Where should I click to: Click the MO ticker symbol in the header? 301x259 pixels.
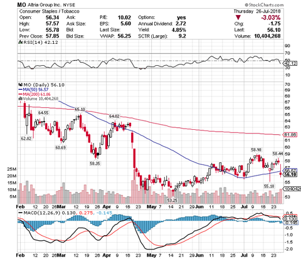coord(21,4)
